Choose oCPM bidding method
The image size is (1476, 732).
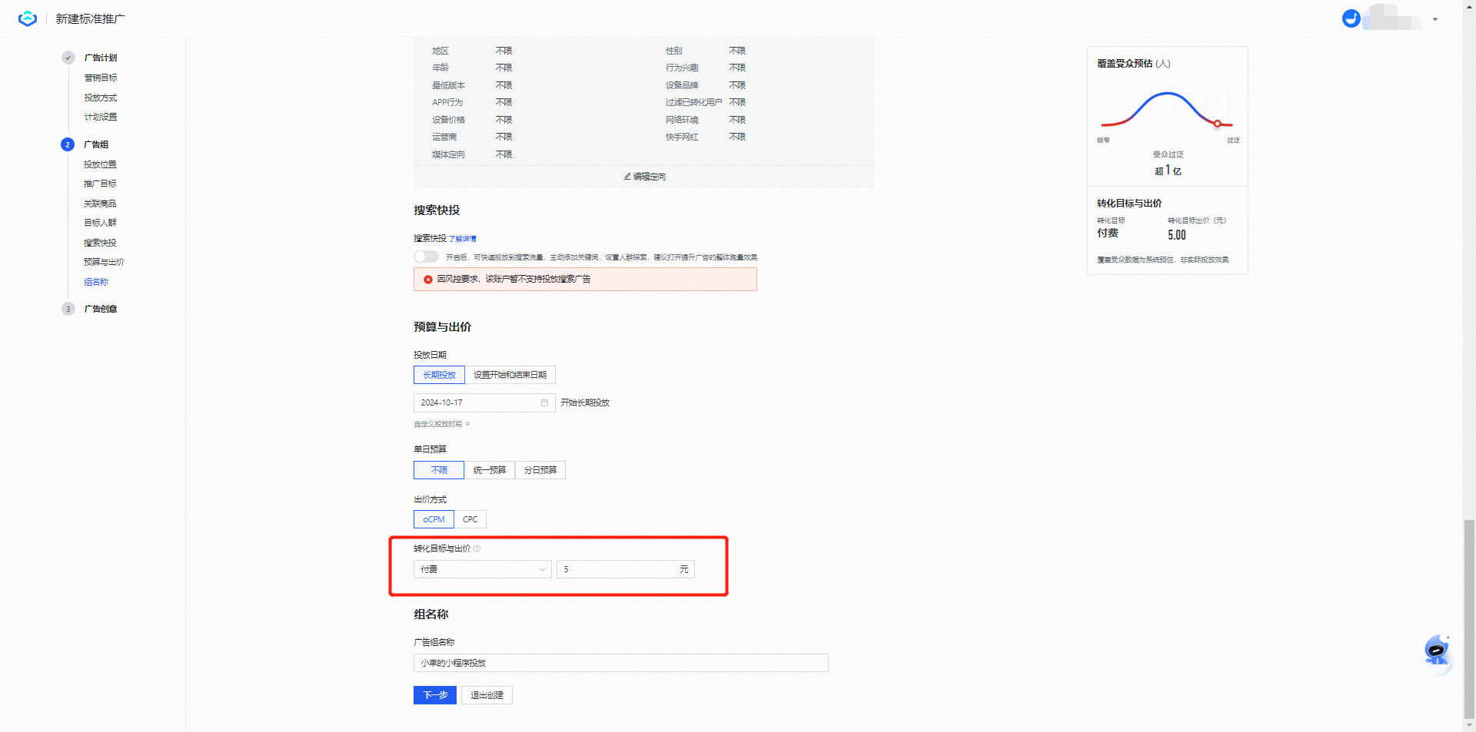(x=434, y=519)
